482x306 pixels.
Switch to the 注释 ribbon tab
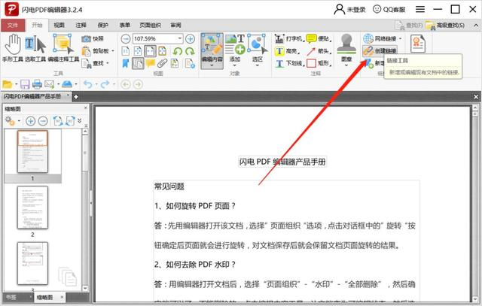point(81,25)
